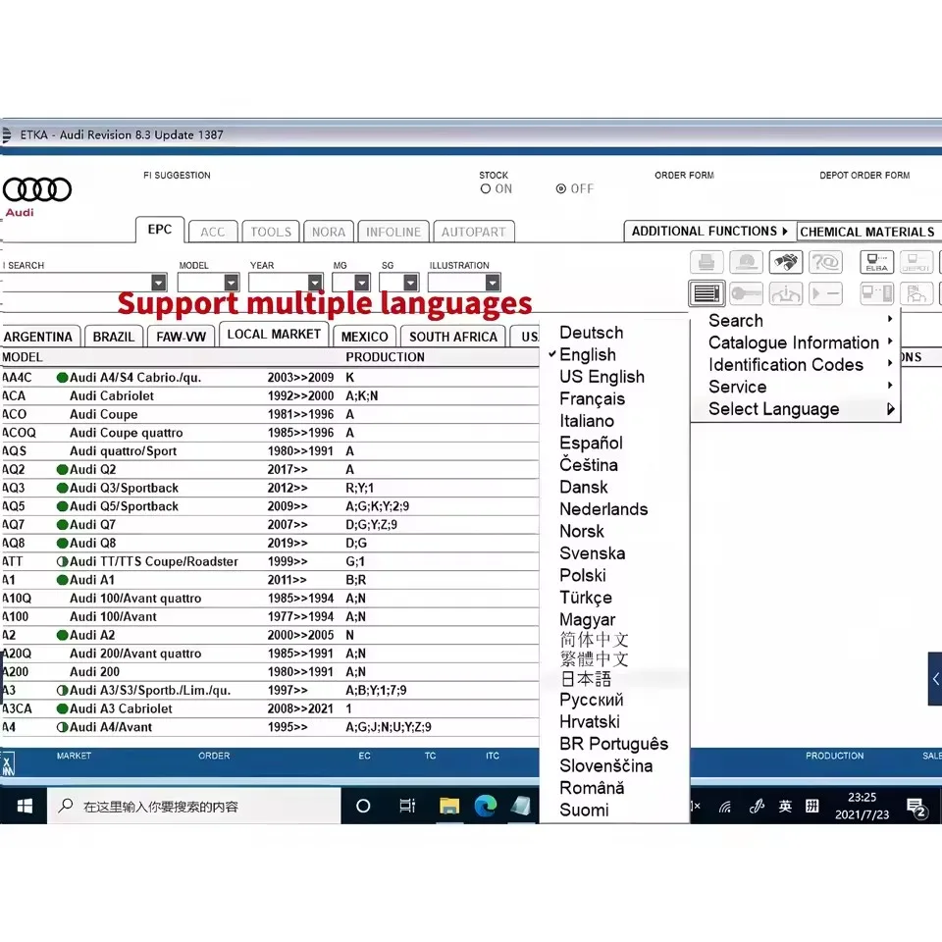Click the highlighted list view icon
The image size is (942, 942).
[706, 292]
